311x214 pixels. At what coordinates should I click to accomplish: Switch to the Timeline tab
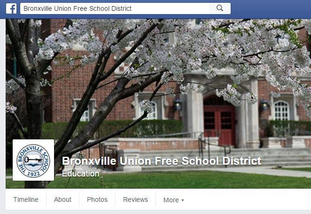coord(26,199)
